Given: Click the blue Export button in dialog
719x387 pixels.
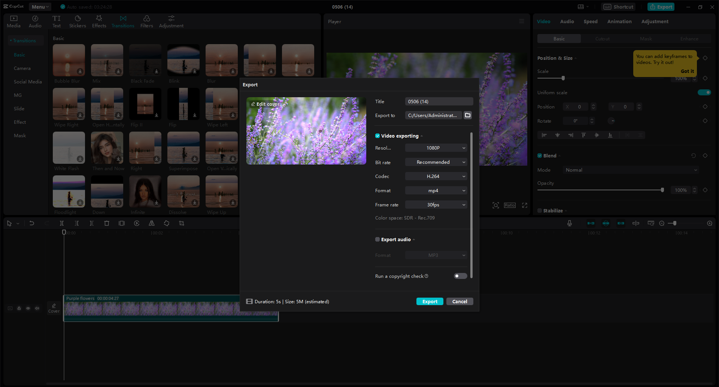Looking at the screenshot, I should [430, 301].
